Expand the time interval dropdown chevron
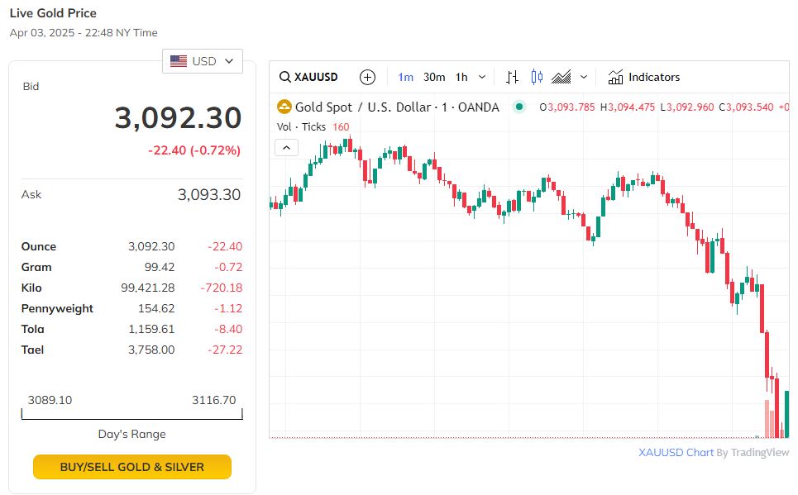This screenshot has width=798, height=495. [x=482, y=77]
